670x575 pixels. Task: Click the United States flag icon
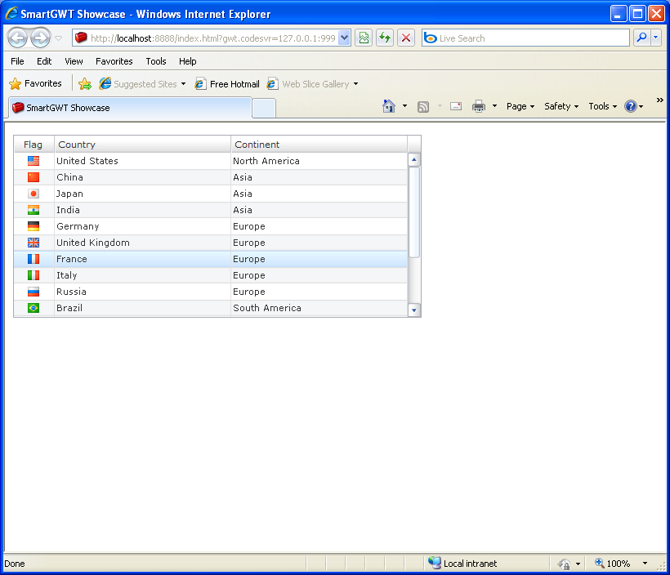(33, 161)
